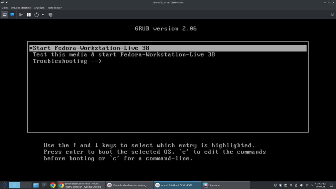Select 'Test this media & start Fedora-Workstation-Live 38'
Image resolution: width=336 pixels, height=189 pixels.
tap(124, 55)
